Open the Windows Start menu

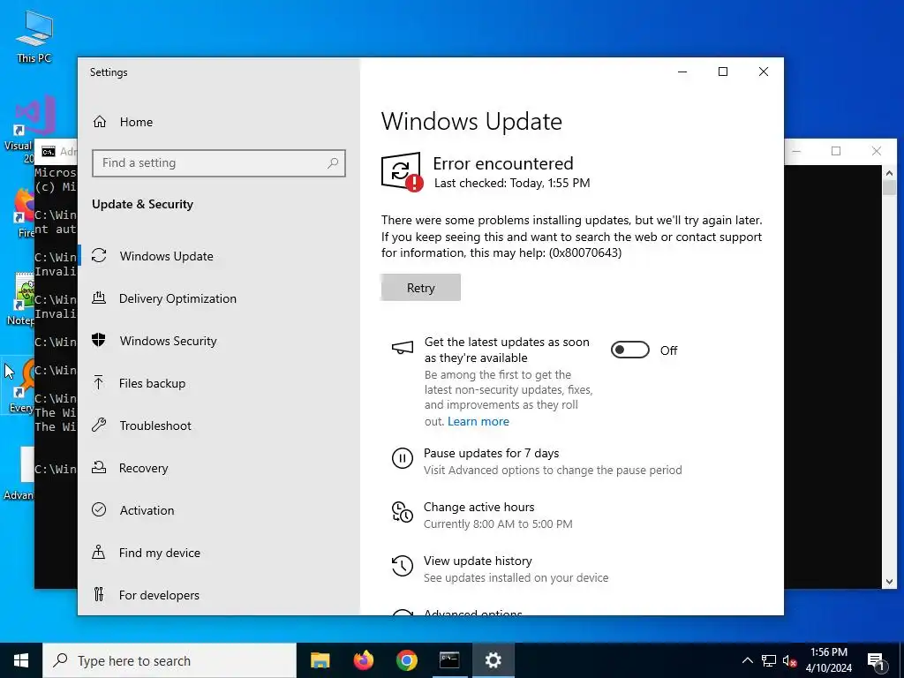21,660
